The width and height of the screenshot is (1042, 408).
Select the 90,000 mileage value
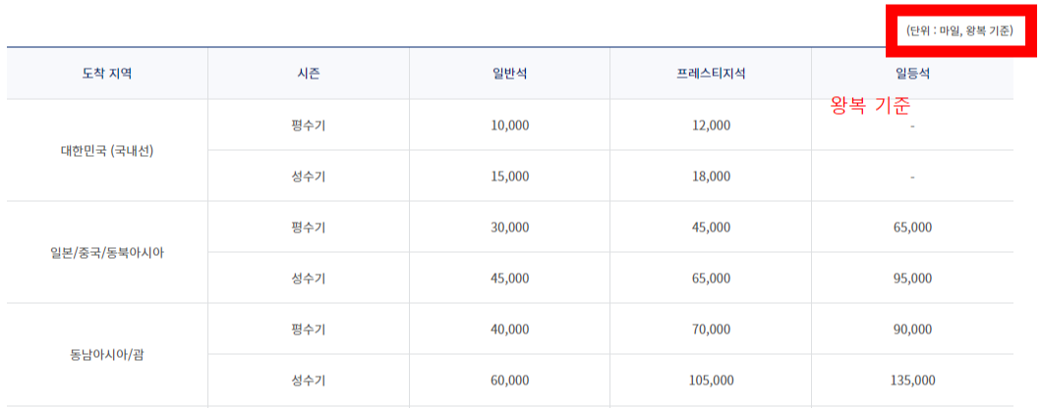tap(912, 330)
